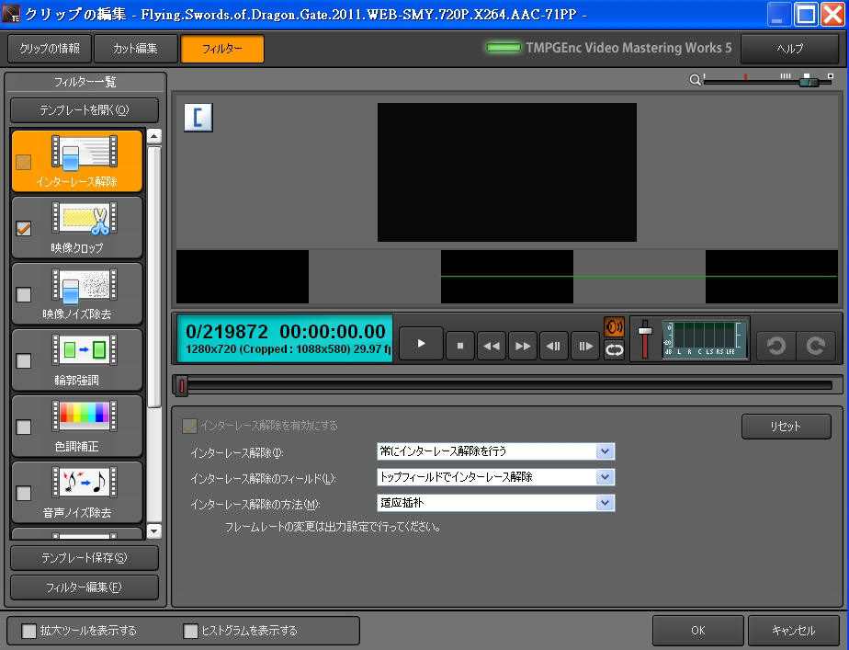Click the リセット button
This screenshot has height=650, width=849.
pos(786,427)
